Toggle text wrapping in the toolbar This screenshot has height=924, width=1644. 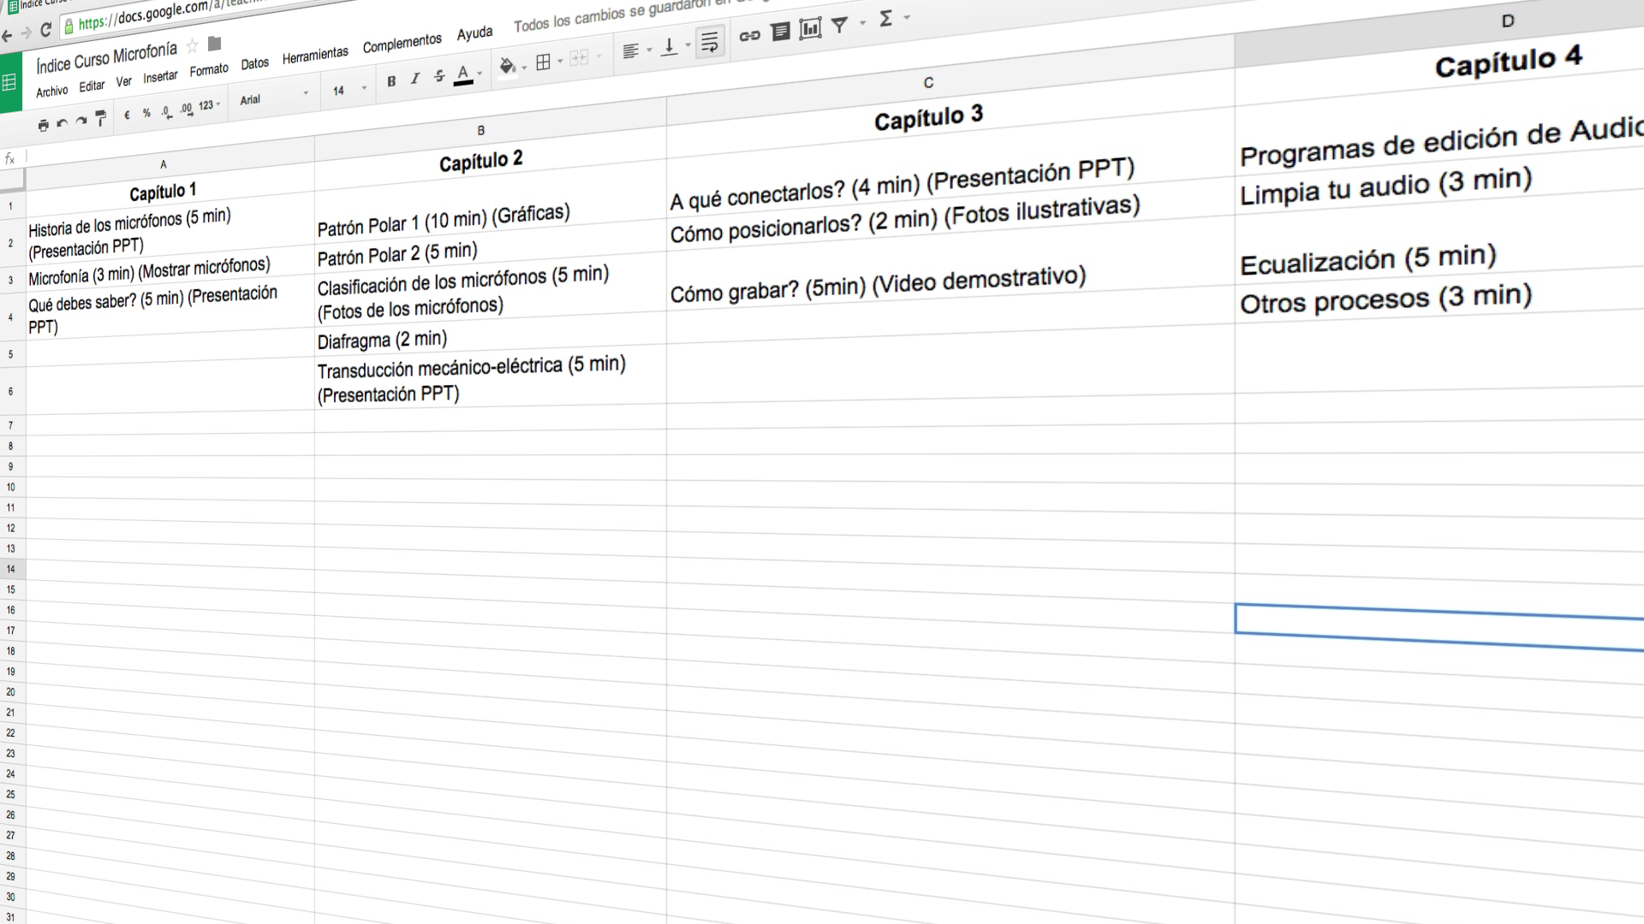click(708, 41)
